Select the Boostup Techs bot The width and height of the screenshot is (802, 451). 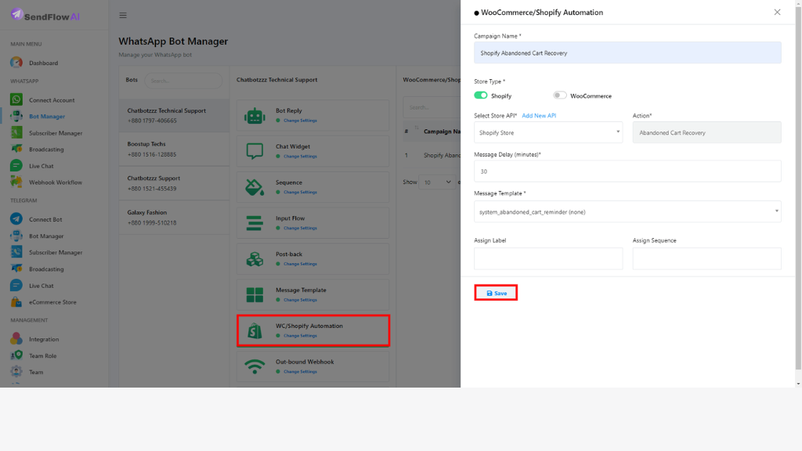point(175,149)
